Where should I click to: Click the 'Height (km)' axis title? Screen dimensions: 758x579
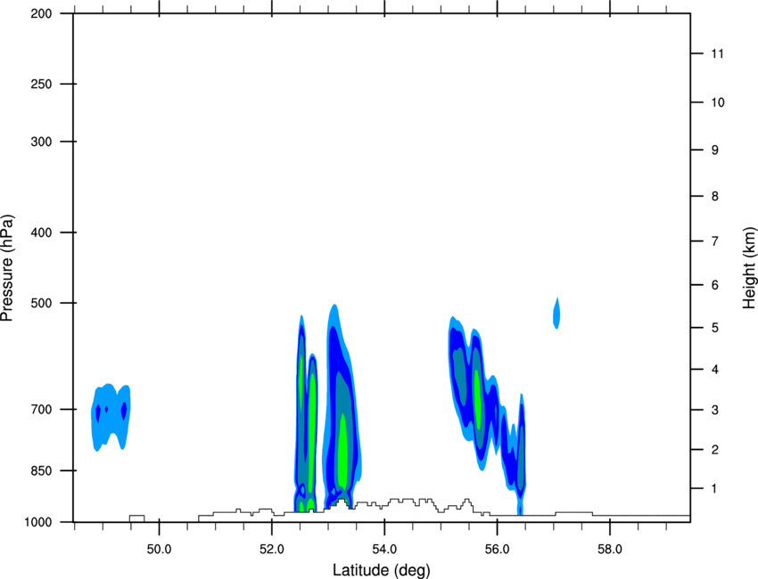pos(749,267)
